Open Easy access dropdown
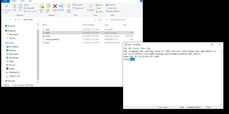229x114 pixels. 78,8
